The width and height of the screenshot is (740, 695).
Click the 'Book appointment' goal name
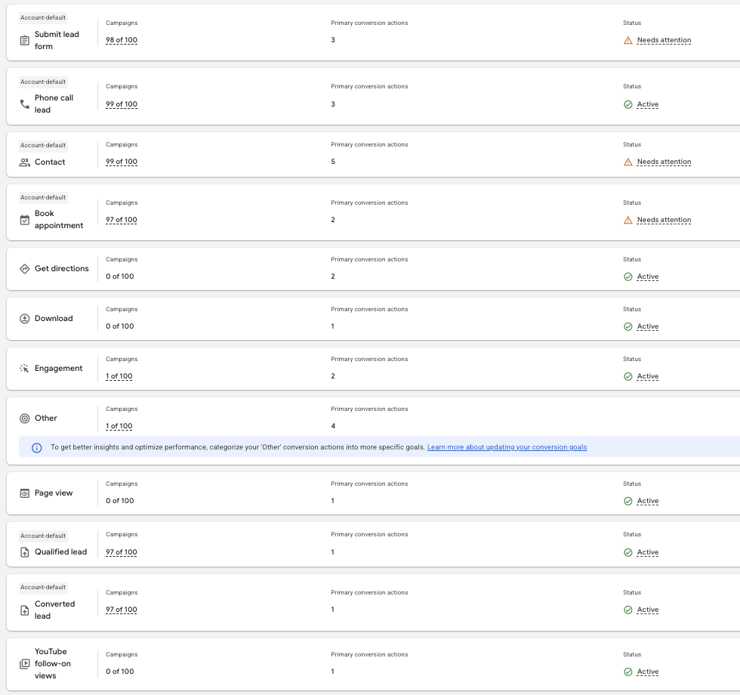pyautogui.click(x=59, y=220)
